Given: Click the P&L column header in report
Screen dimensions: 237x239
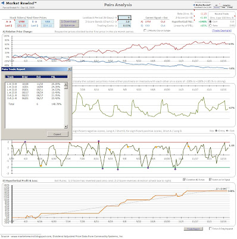Looking at the screenshot, I should pos(53,76).
